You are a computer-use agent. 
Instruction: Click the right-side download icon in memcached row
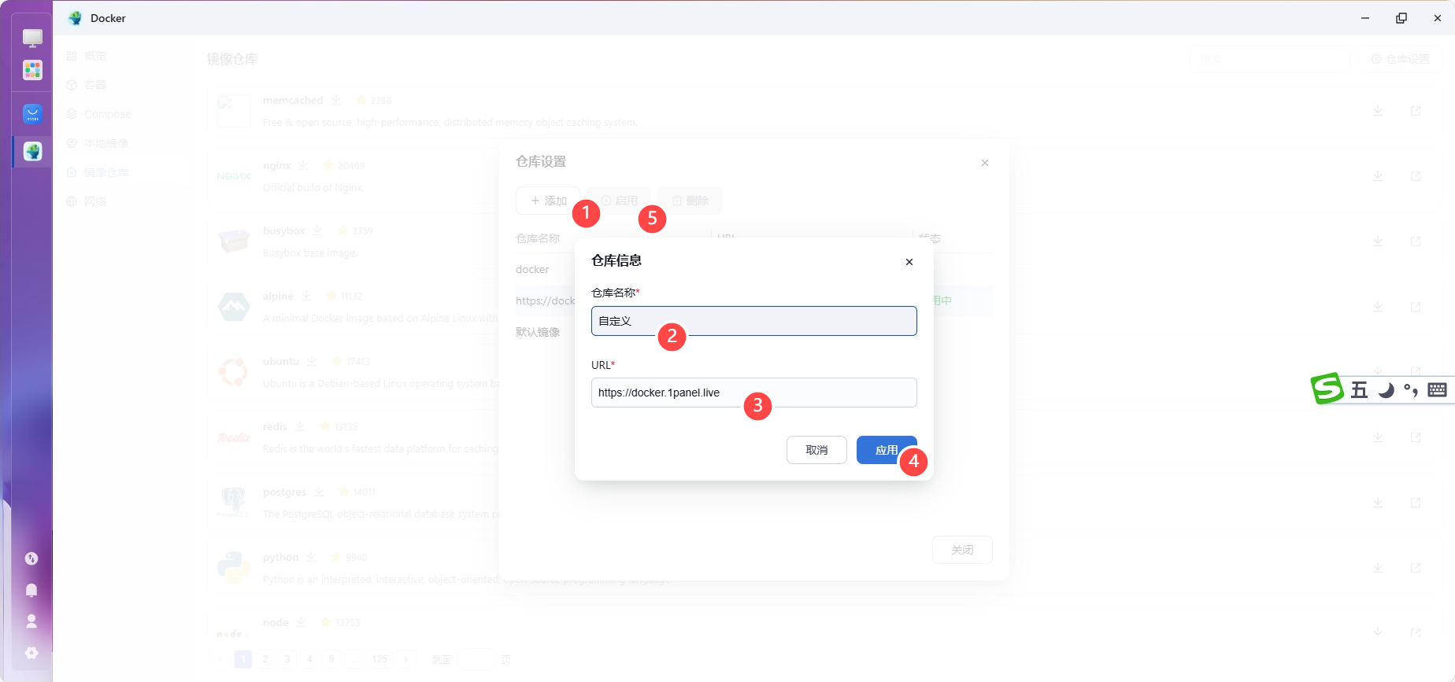point(1378,111)
